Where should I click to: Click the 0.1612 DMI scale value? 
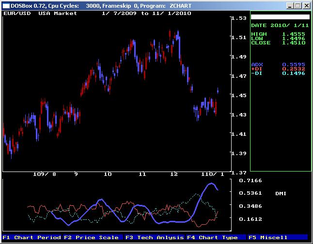(x=250, y=219)
